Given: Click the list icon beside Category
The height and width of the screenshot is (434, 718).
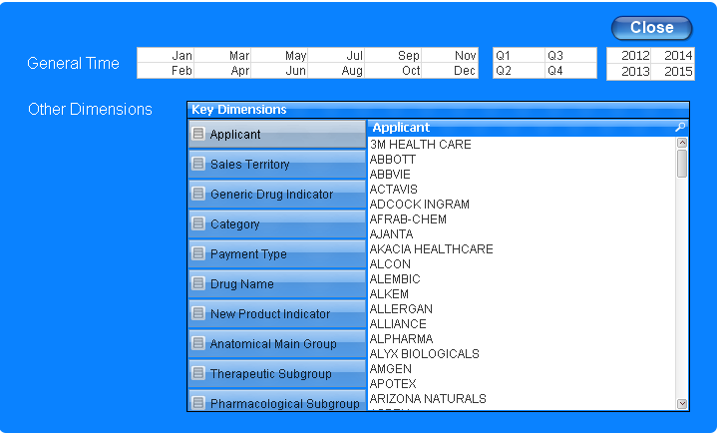Looking at the screenshot, I should (x=198, y=223).
